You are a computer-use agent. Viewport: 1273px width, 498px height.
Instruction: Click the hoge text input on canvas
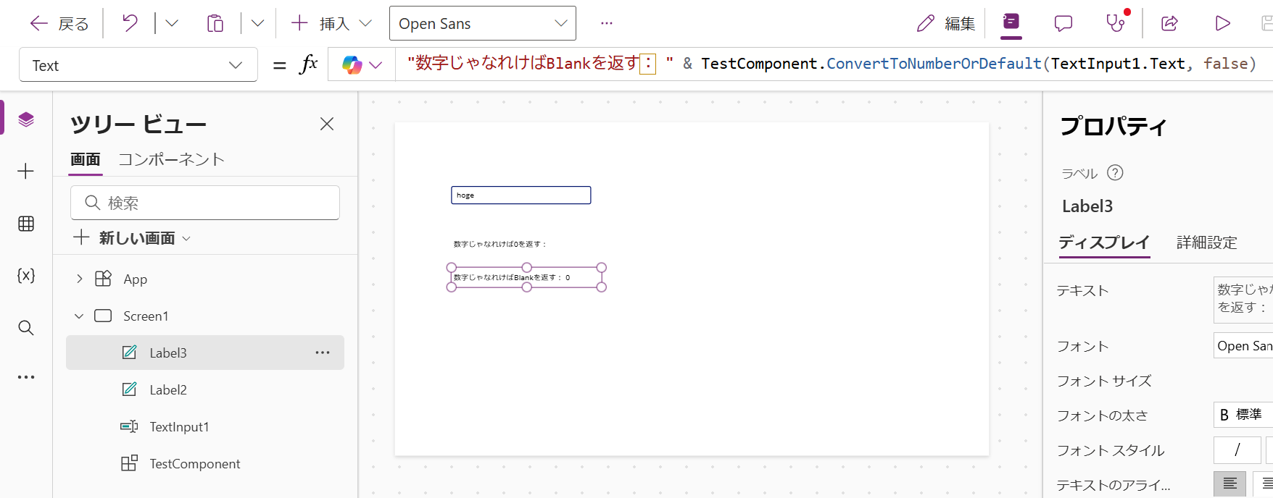[521, 195]
